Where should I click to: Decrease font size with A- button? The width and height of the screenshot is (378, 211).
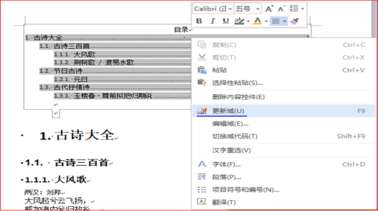pos(281,9)
